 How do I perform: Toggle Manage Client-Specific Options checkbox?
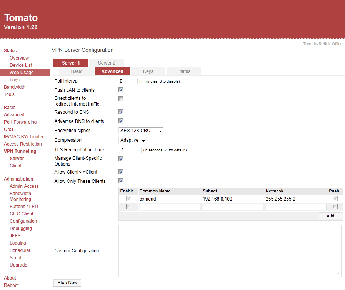[x=121, y=159]
